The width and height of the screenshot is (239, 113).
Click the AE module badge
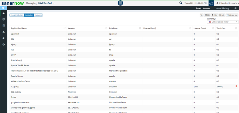3,8
